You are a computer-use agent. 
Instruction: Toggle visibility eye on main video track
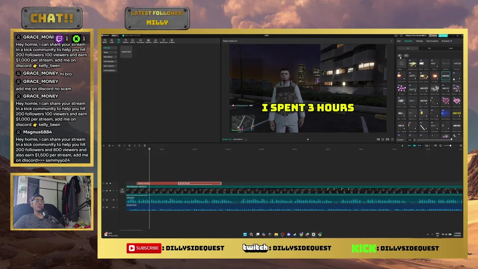(x=110, y=191)
